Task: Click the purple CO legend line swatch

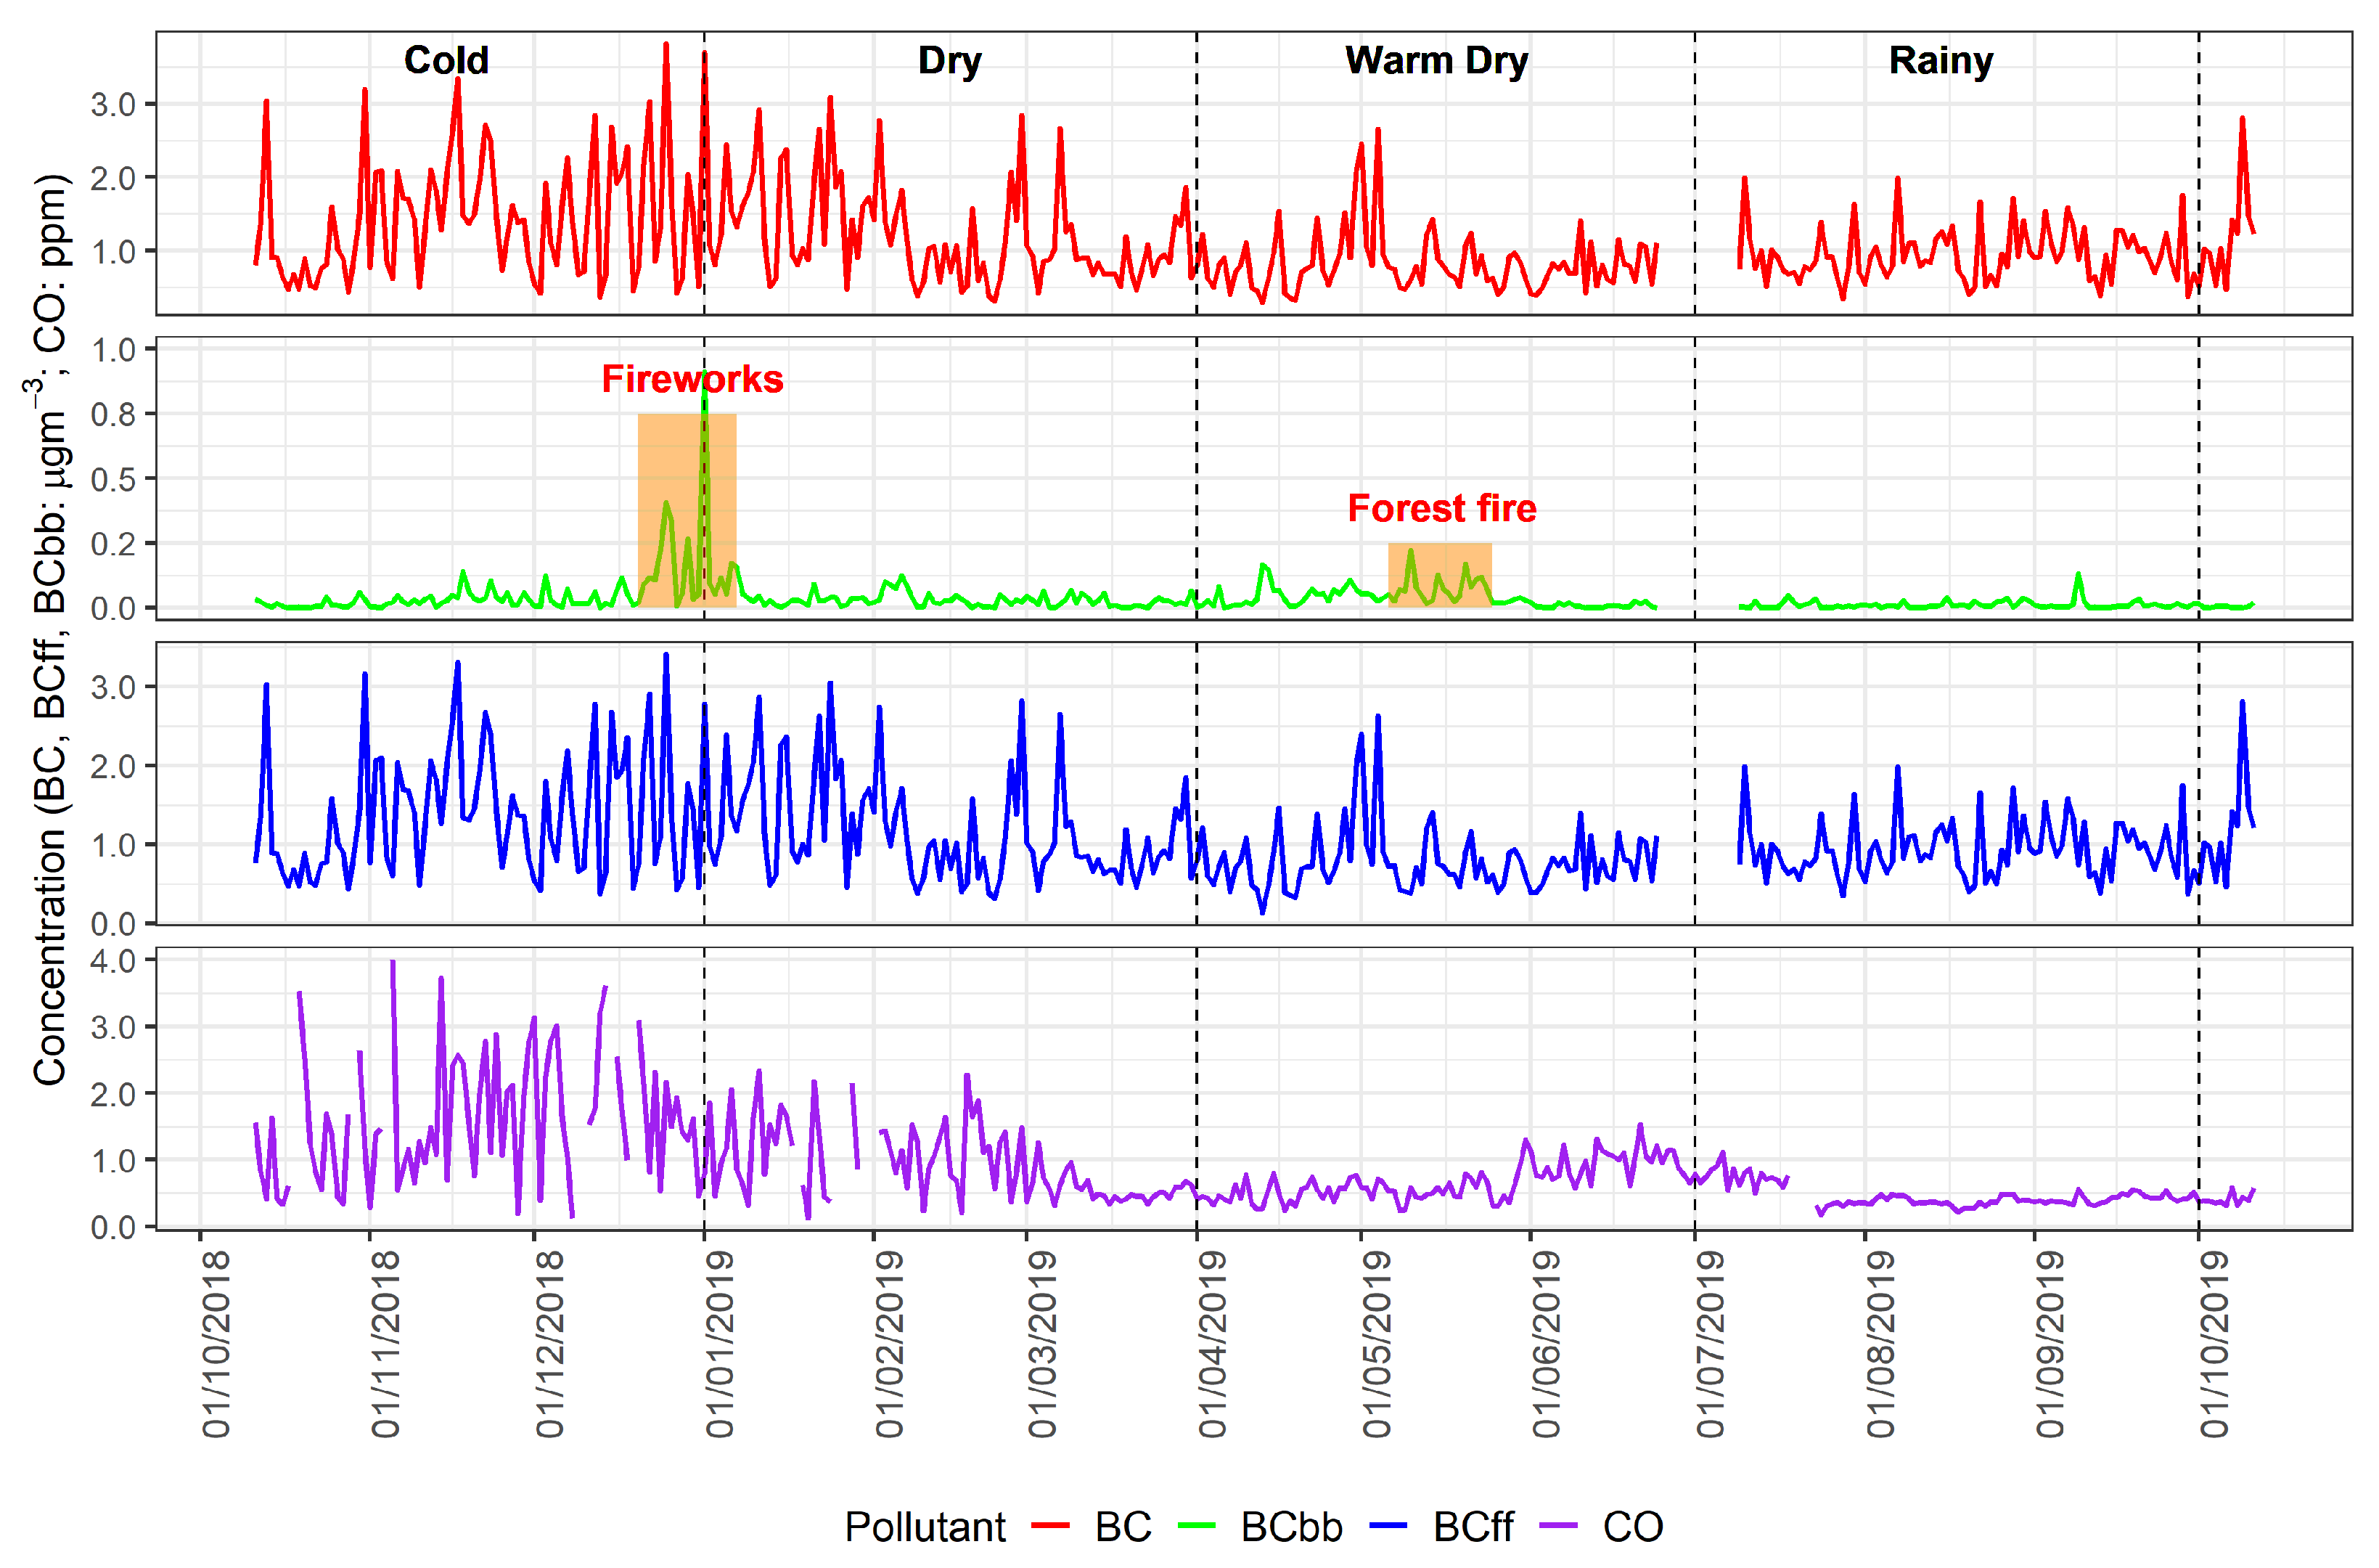Action: [x=1560, y=1526]
